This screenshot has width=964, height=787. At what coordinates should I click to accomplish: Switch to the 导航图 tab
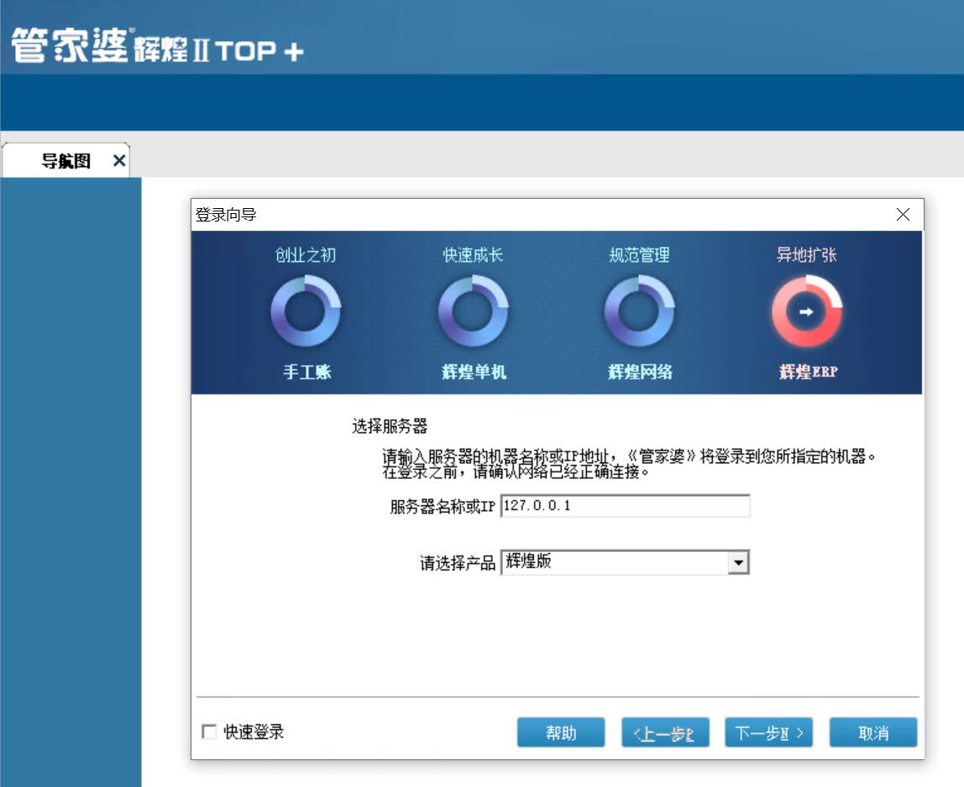(x=65, y=161)
